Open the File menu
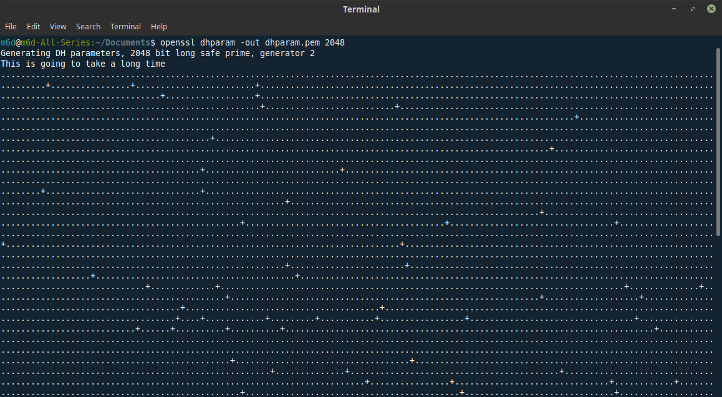 (11, 27)
